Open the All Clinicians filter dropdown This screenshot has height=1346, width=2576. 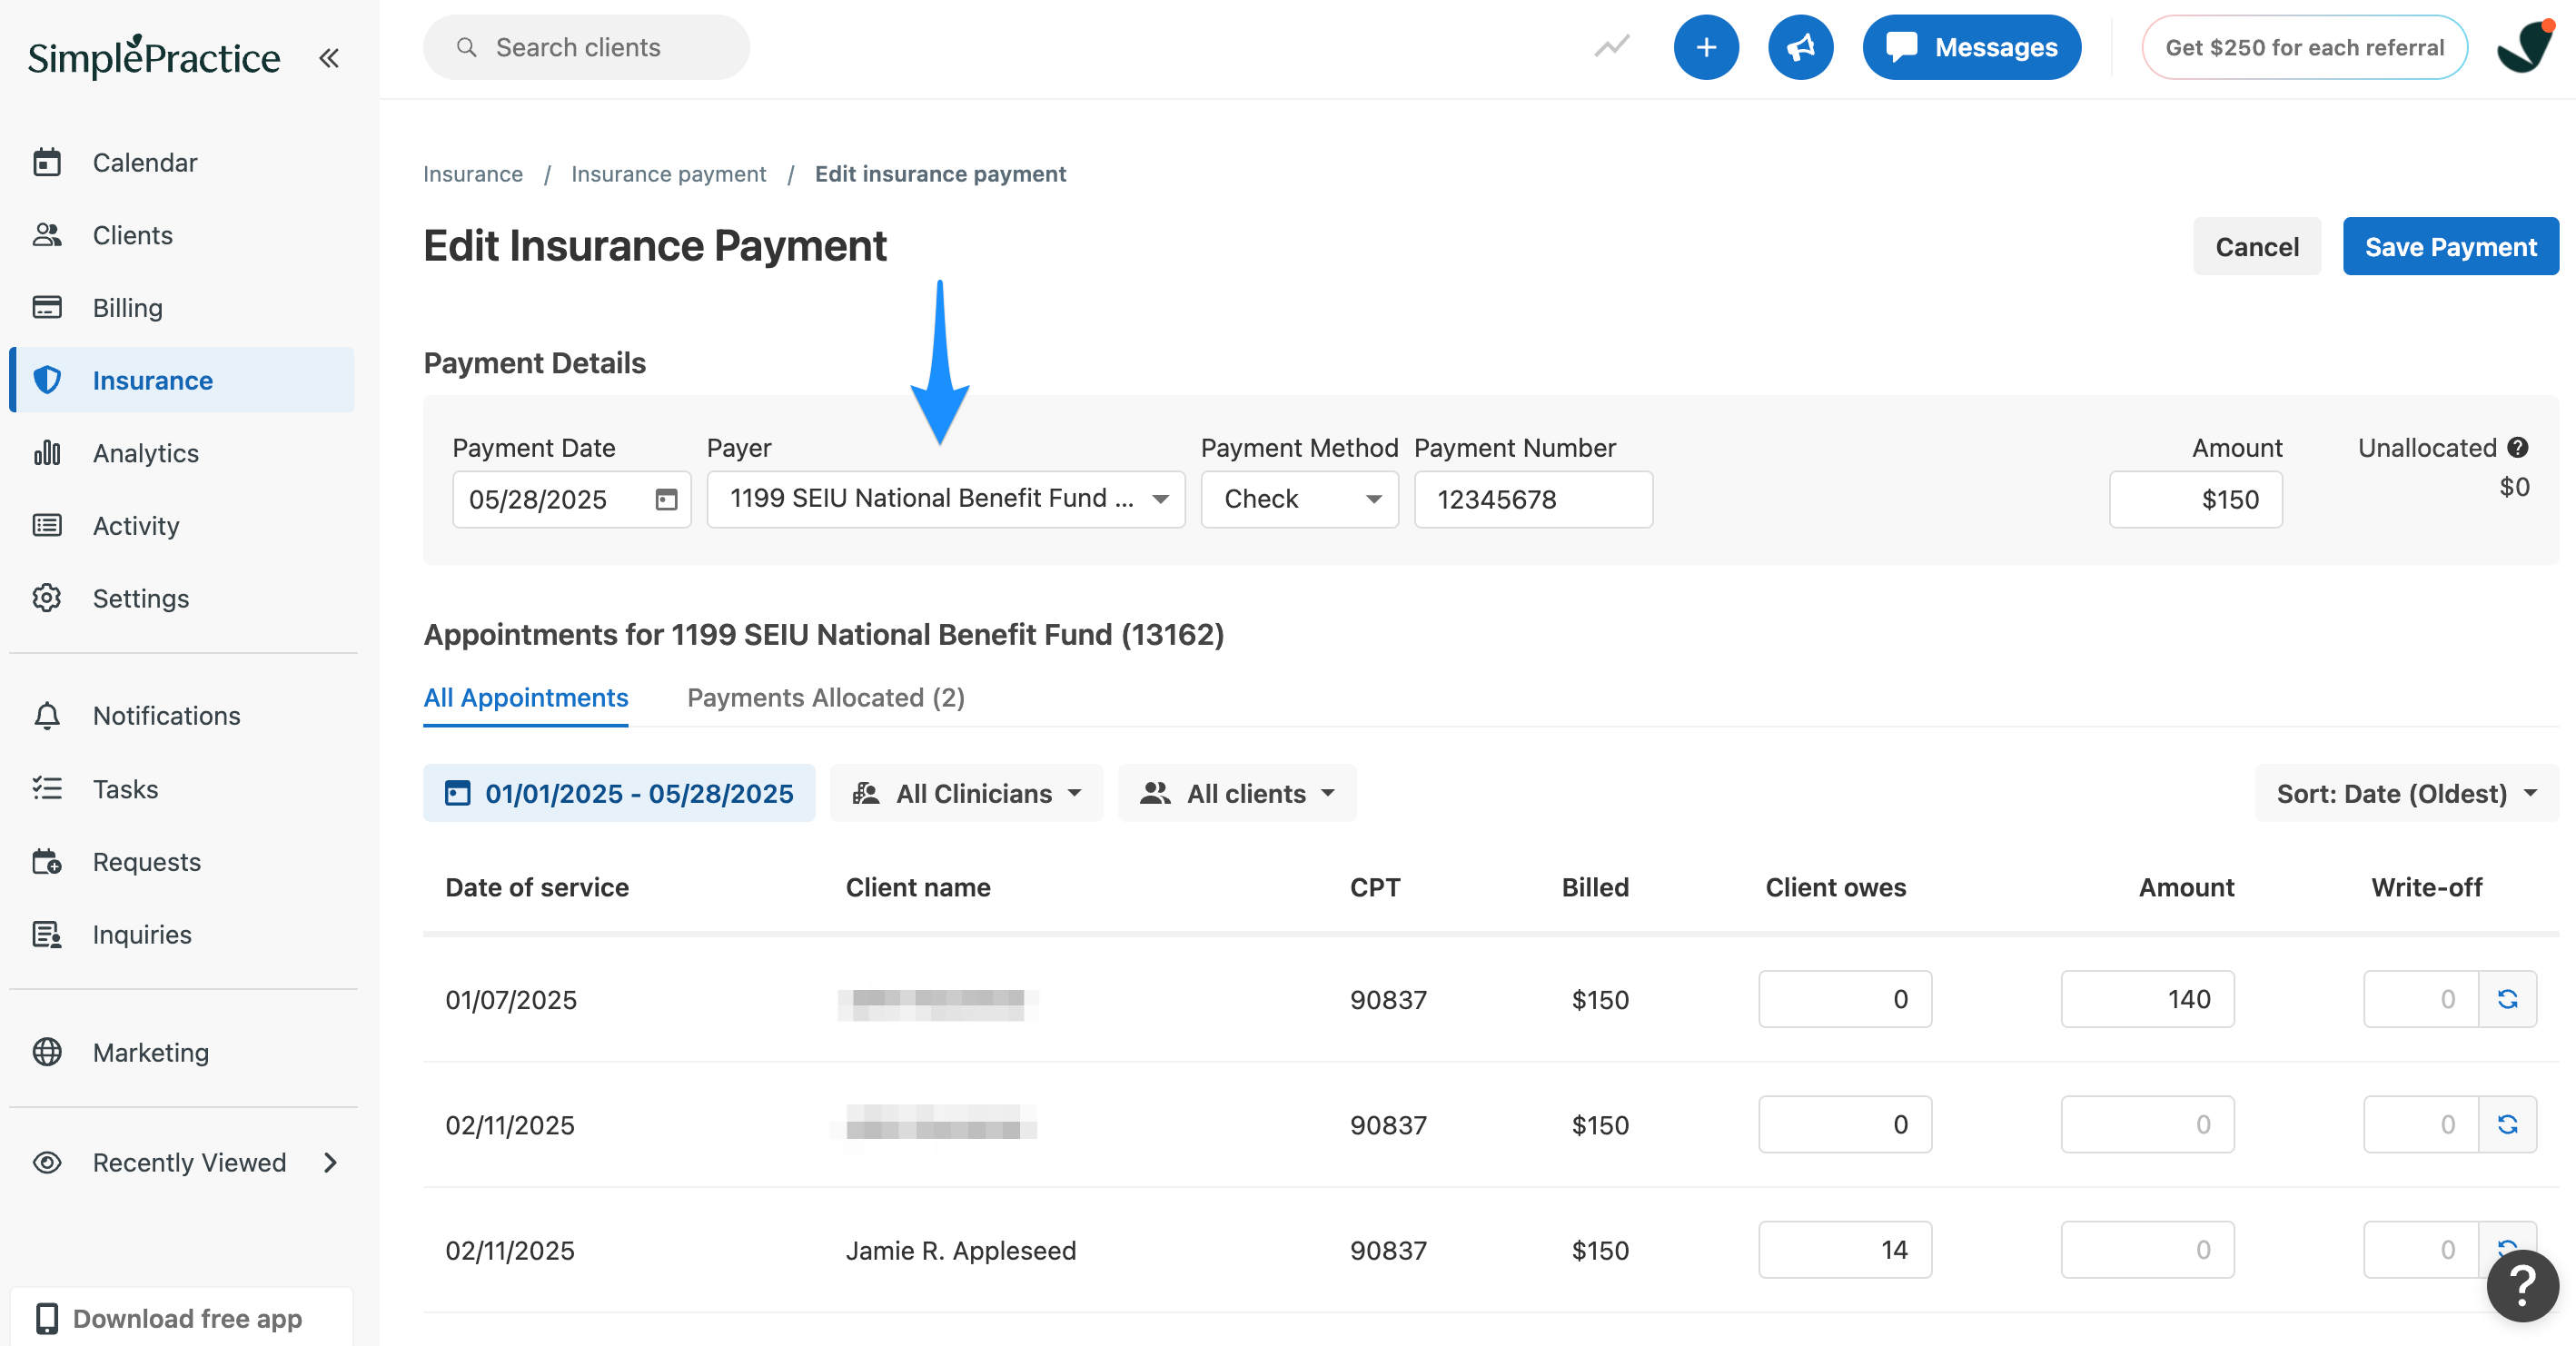click(x=966, y=793)
